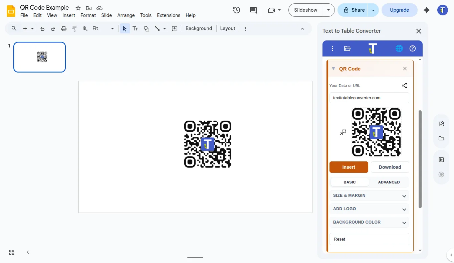Click the Undo icon

coord(42,28)
